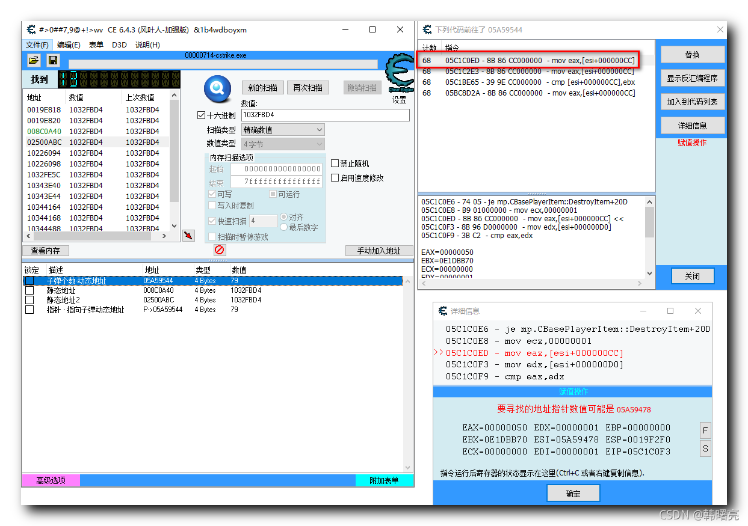The image size is (748, 526).
Task: Enable 扫描时暂停游戏 checkbox
Action: coord(212,237)
